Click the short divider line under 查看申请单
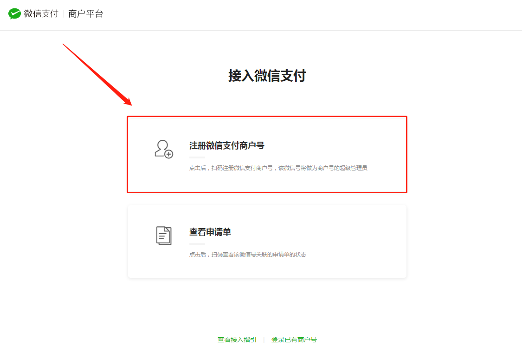The width and height of the screenshot is (522, 360). [197, 244]
